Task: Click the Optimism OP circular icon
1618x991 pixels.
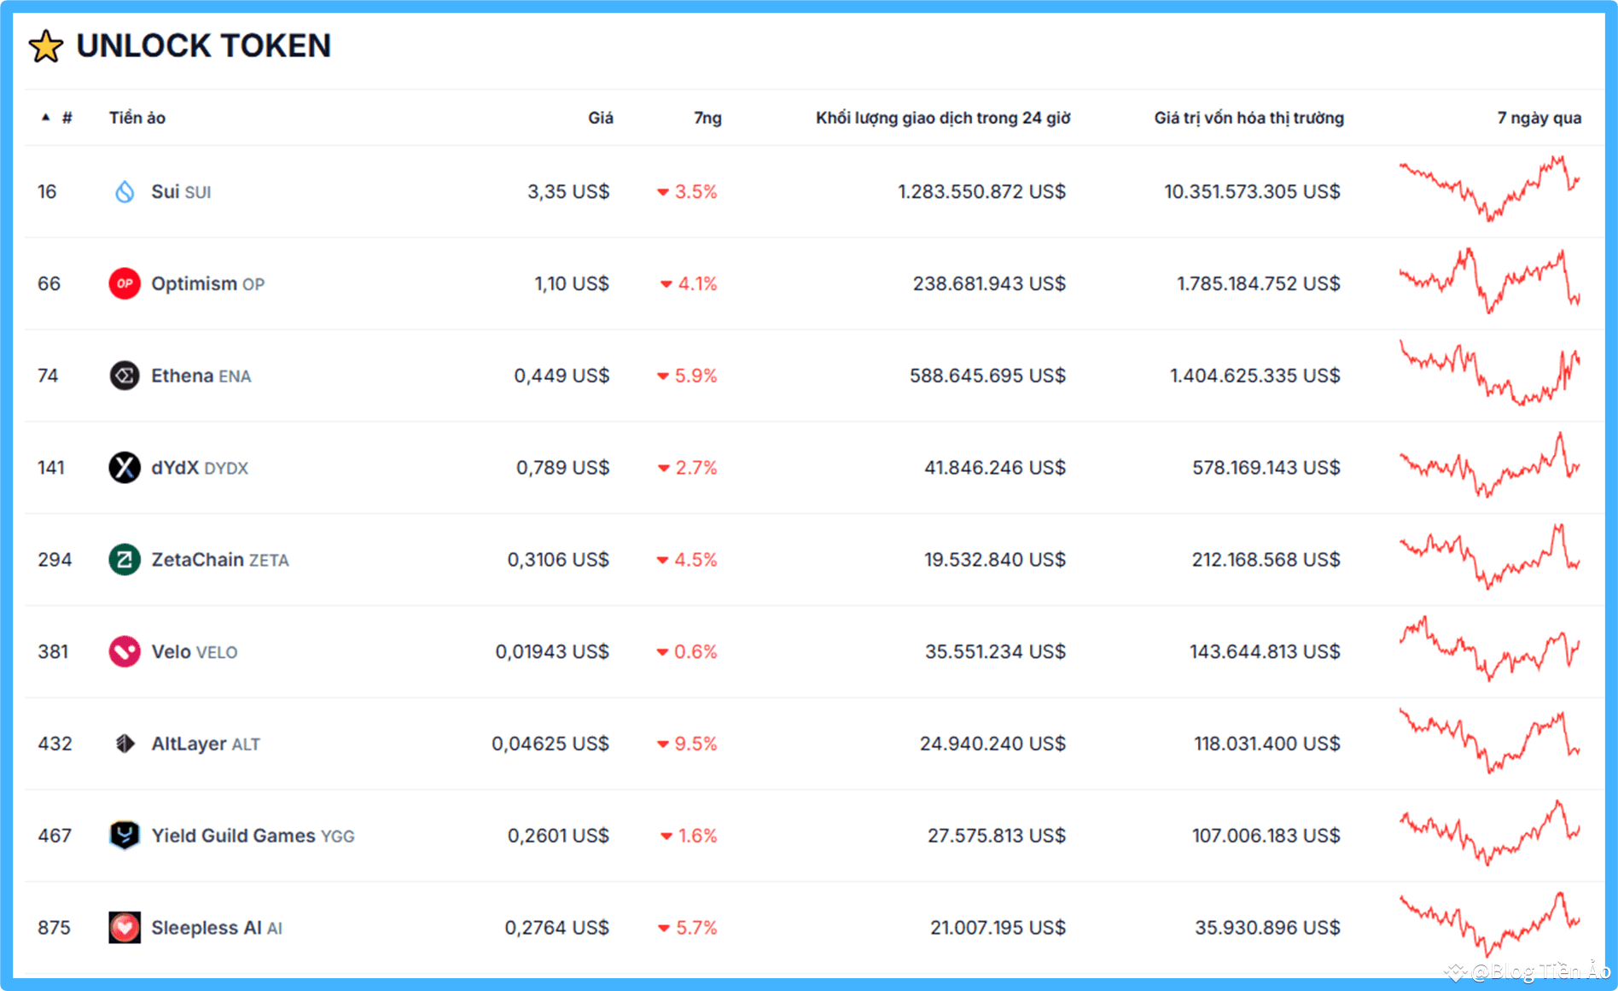Action: click(125, 283)
